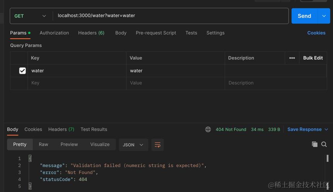Click the empty Key placeholder cell
Viewport: 333px width, 192px height.
[x=77, y=83]
